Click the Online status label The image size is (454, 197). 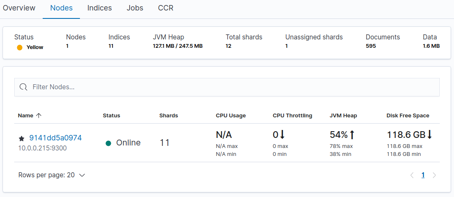tap(128, 143)
